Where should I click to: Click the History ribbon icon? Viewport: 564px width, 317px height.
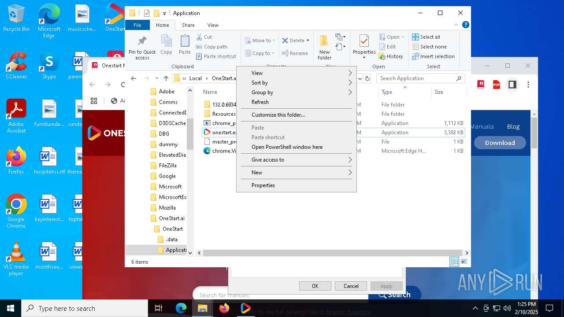tap(382, 56)
